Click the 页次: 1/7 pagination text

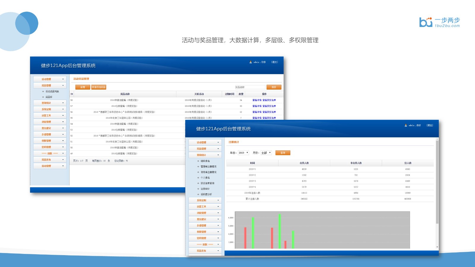pos(80,161)
